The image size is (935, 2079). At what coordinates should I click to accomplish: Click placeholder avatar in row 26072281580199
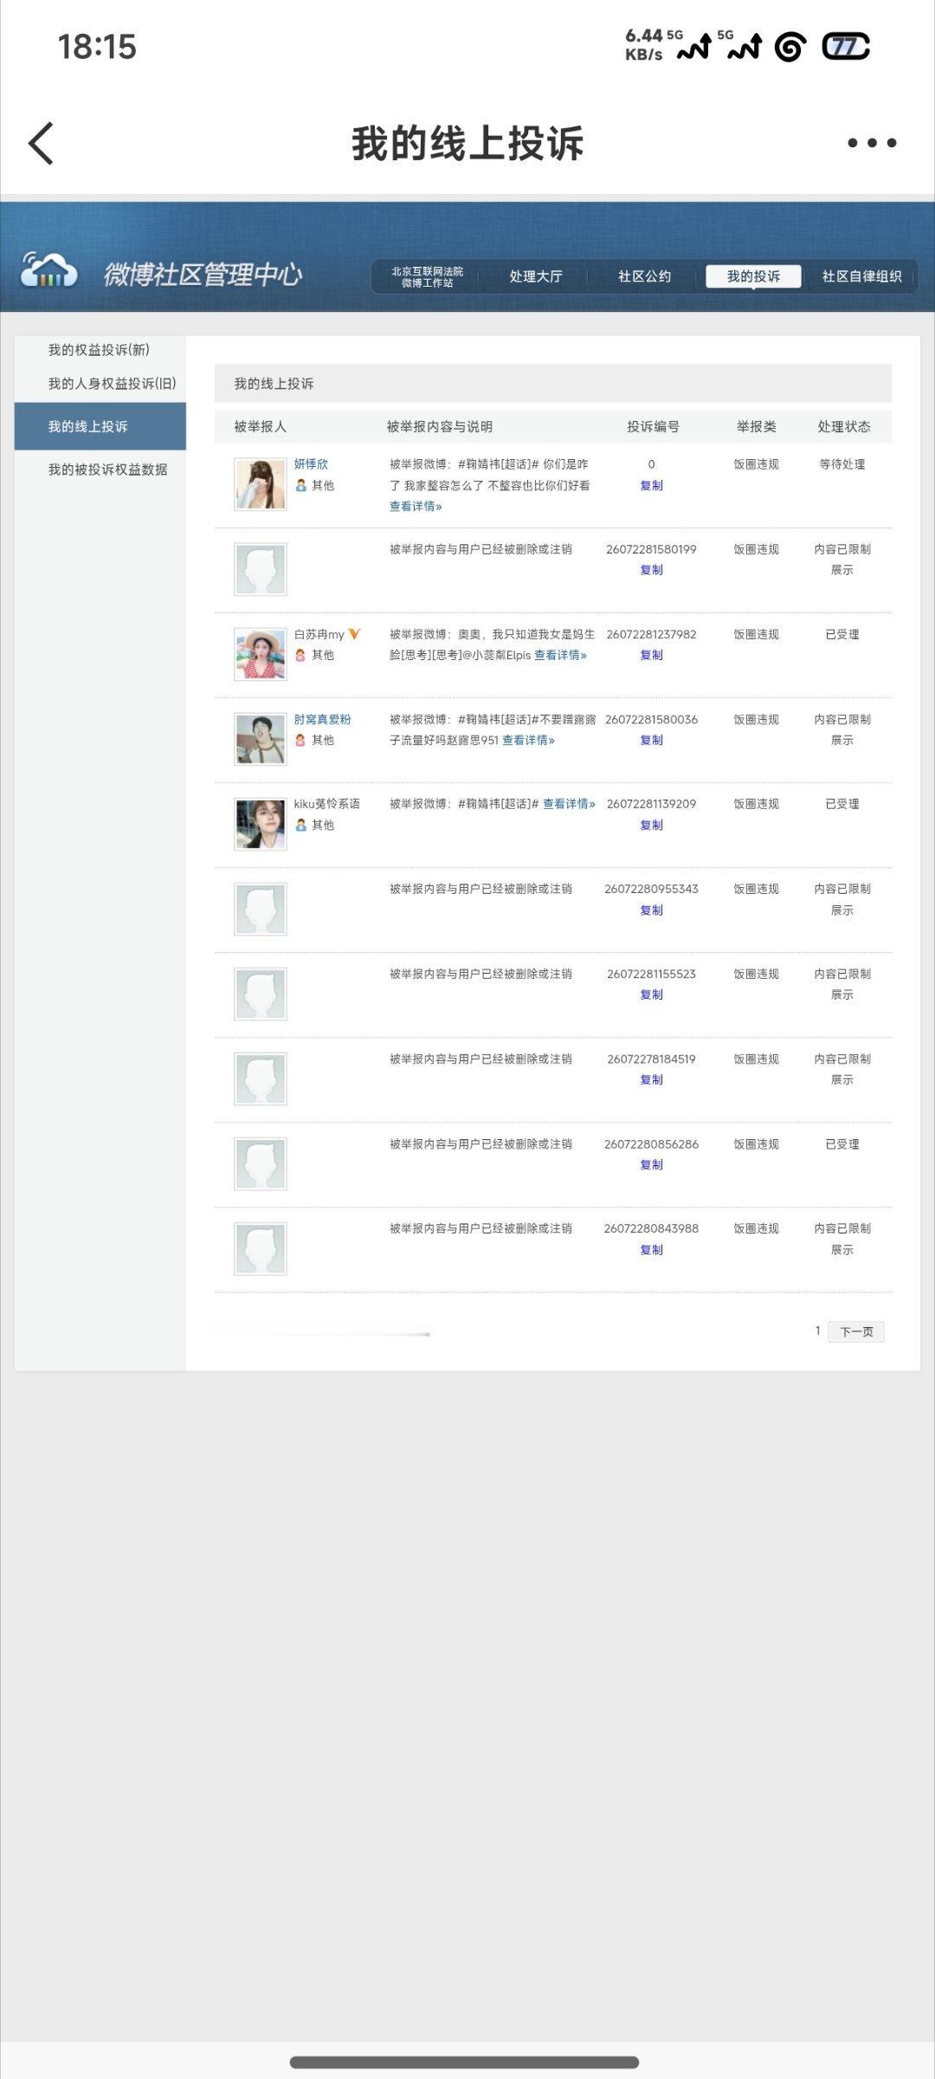pos(261,569)
